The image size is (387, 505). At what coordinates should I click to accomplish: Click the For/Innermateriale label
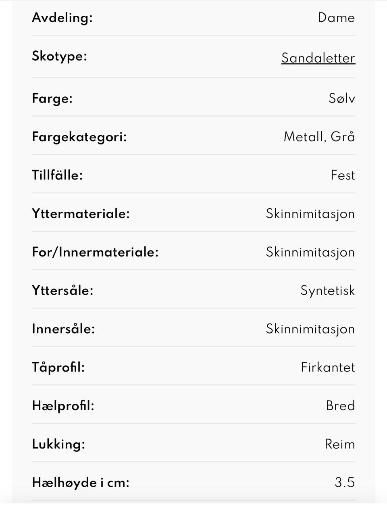[95, 252]
